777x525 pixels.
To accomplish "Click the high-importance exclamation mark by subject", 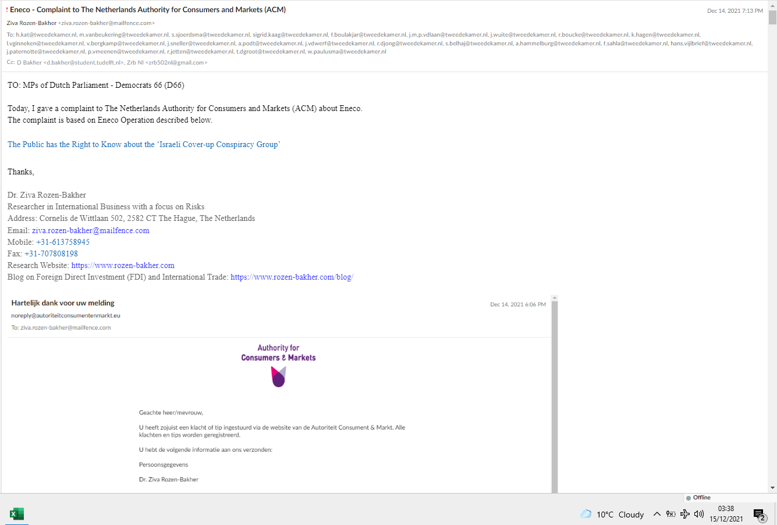I will click(7, 10).
